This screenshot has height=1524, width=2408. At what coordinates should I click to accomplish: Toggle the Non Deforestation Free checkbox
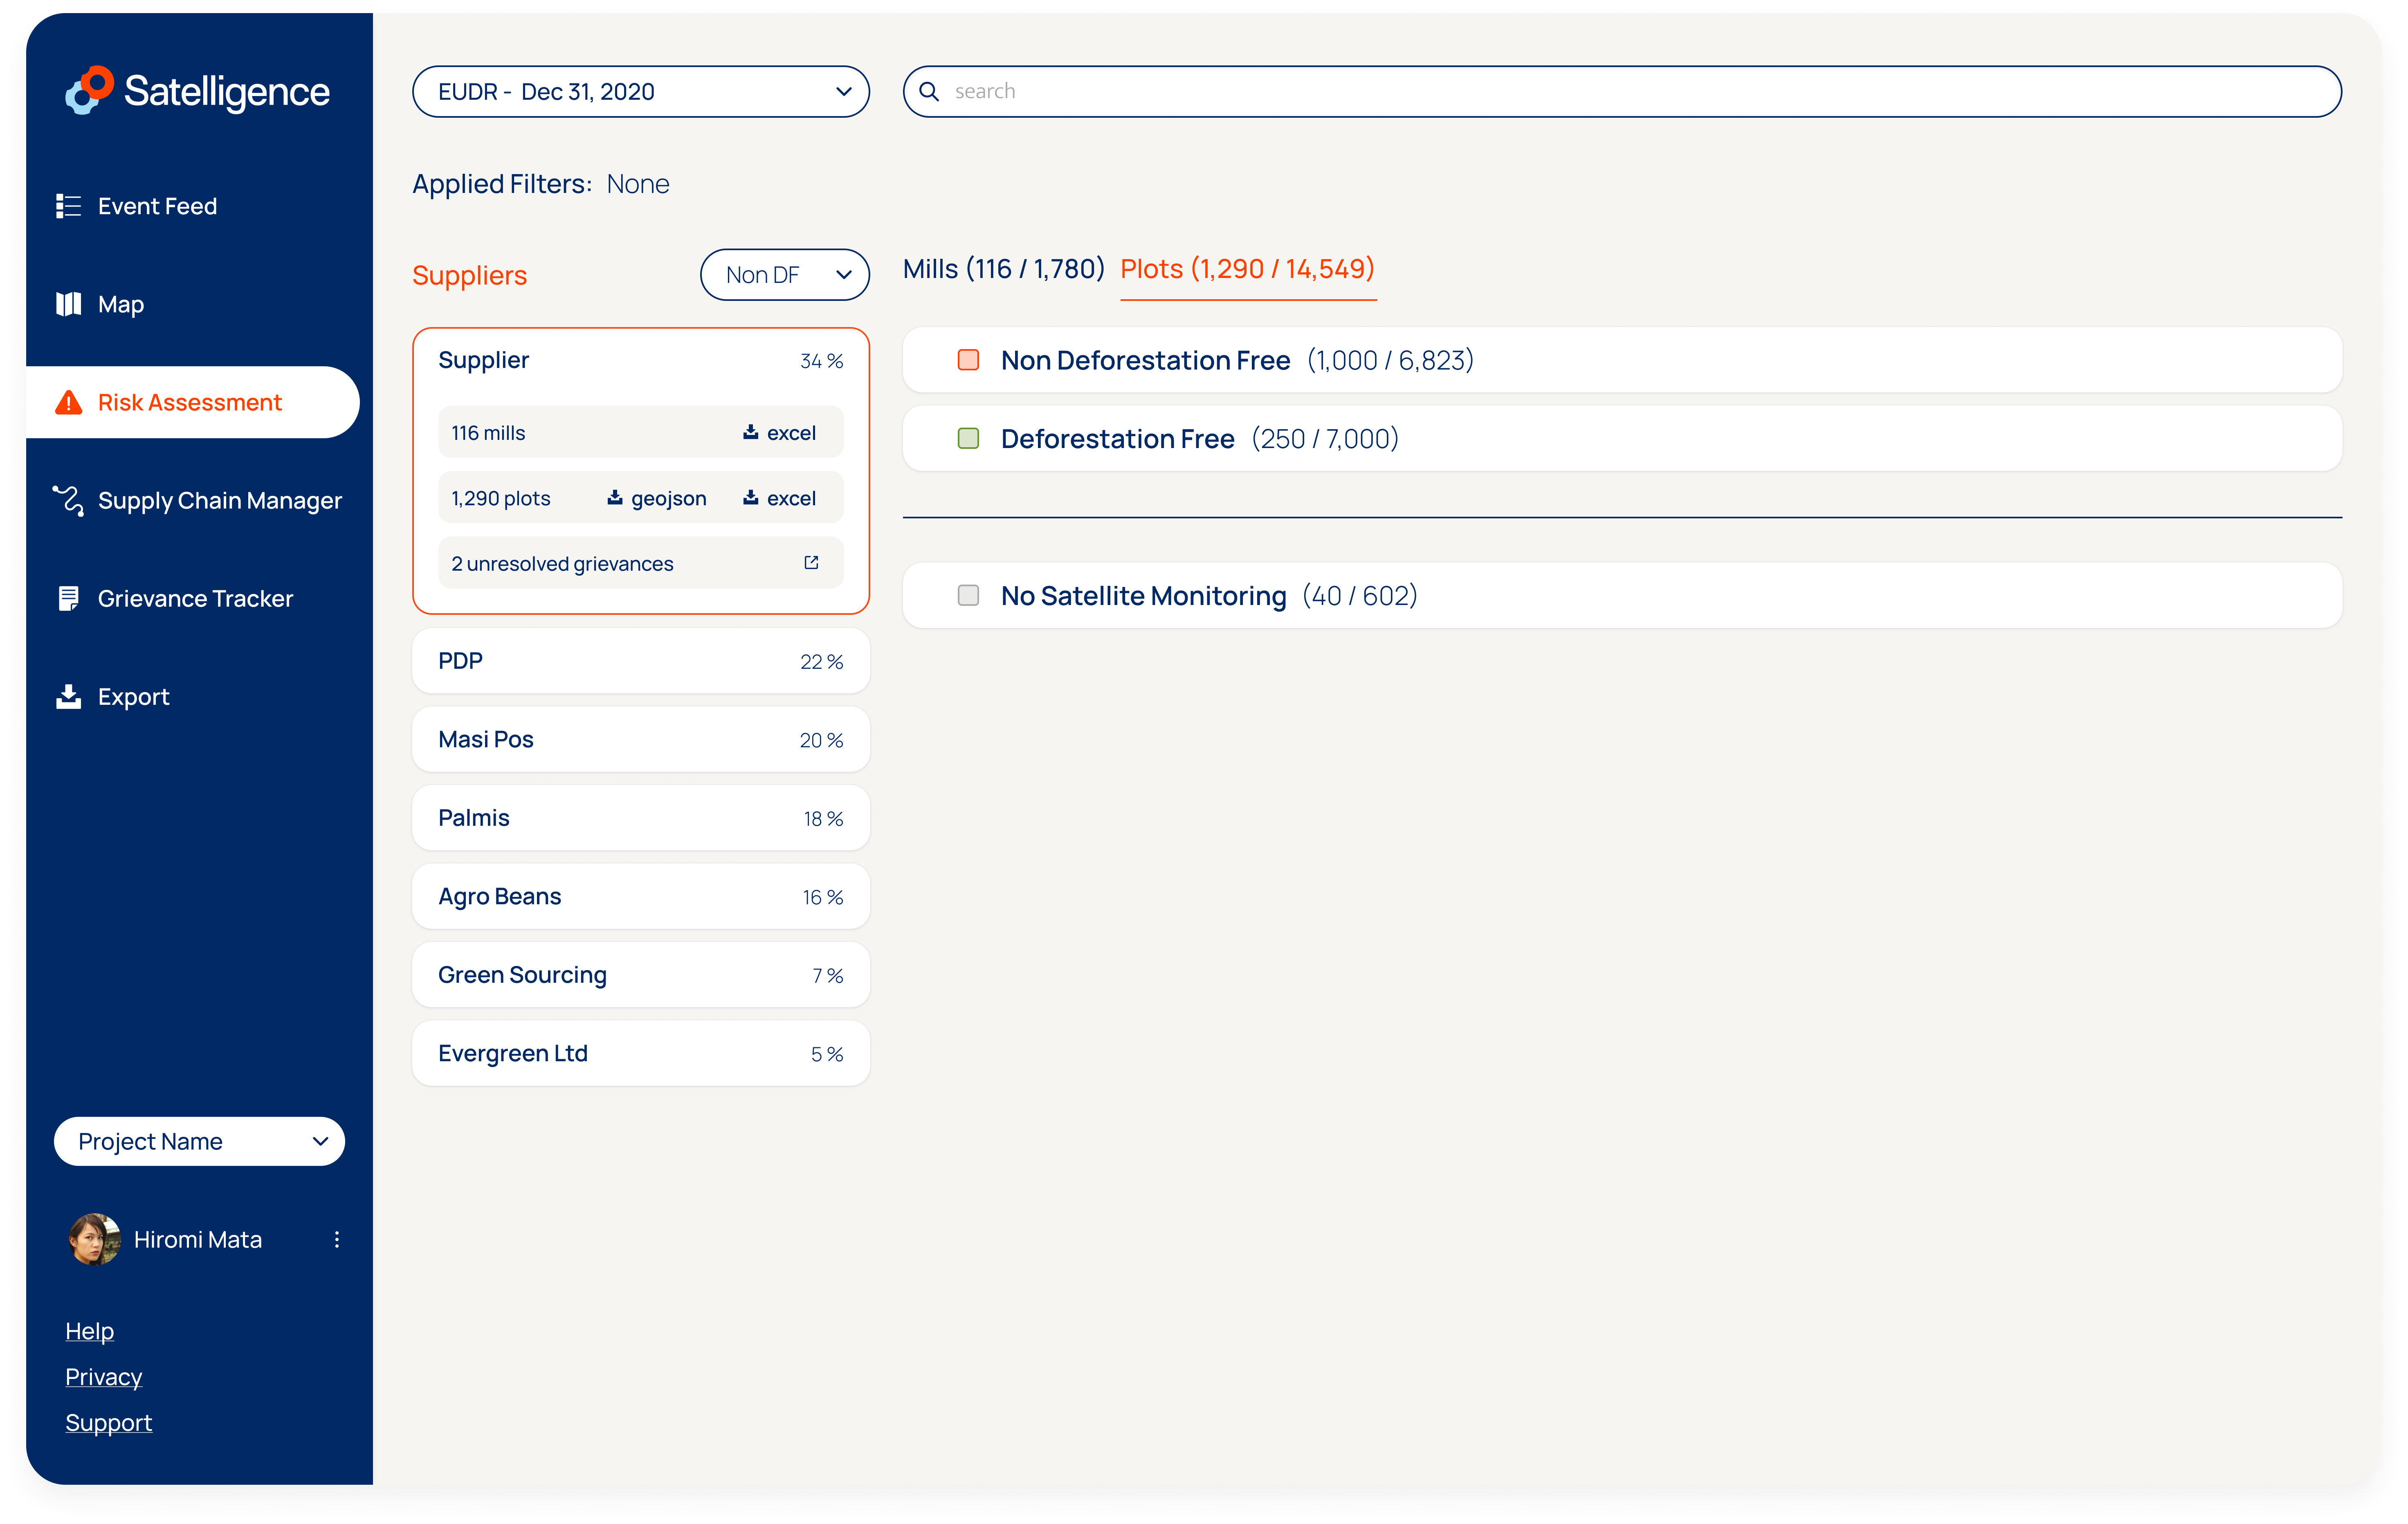[968, 360]
